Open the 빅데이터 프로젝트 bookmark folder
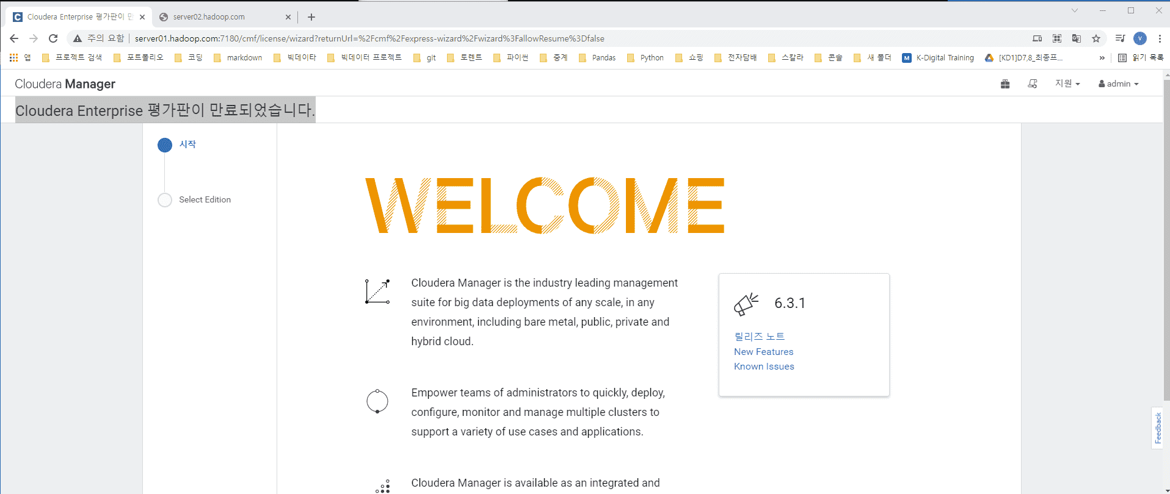1170x494 pixels. pyautogui.click(x=365, y=58)
